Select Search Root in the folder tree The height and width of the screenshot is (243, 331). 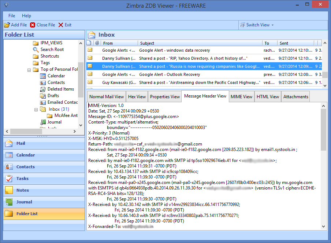52,49
